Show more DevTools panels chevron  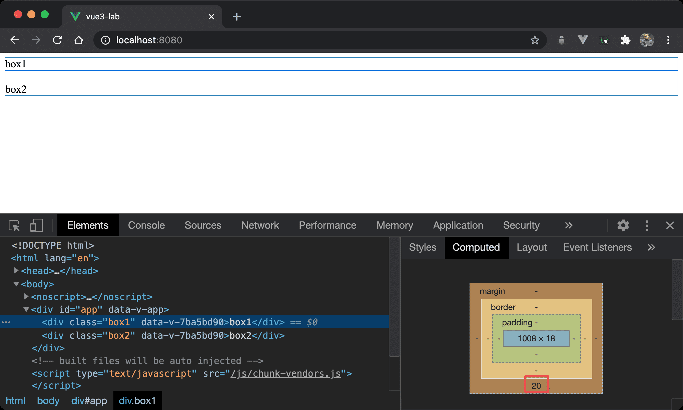coord(569,226)
